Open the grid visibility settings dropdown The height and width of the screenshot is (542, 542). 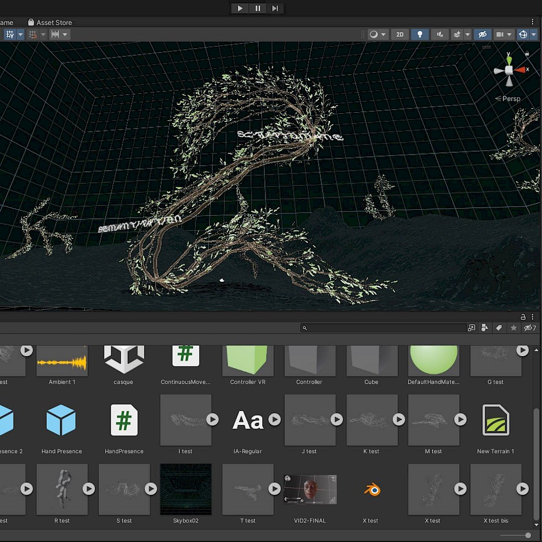click(21, 34)
